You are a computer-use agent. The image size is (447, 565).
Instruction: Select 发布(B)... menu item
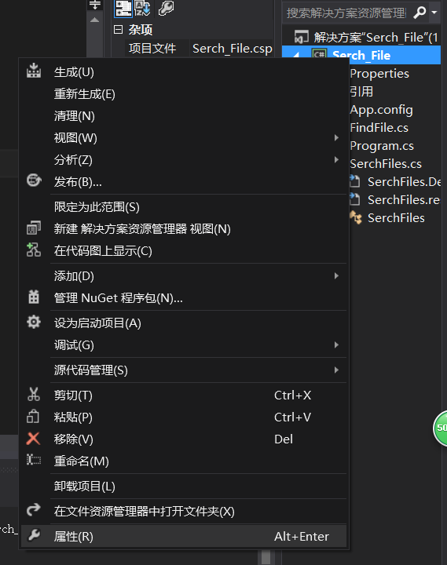pyautogui.click(x=184, y=182)
